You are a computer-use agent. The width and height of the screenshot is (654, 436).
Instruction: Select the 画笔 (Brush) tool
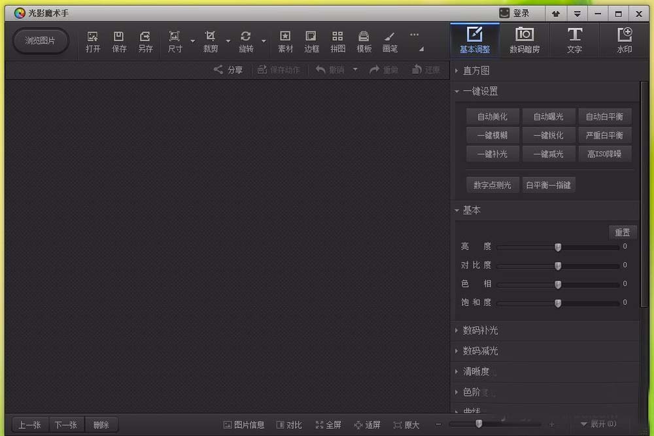pyautogui.click(x=390, y=41)
